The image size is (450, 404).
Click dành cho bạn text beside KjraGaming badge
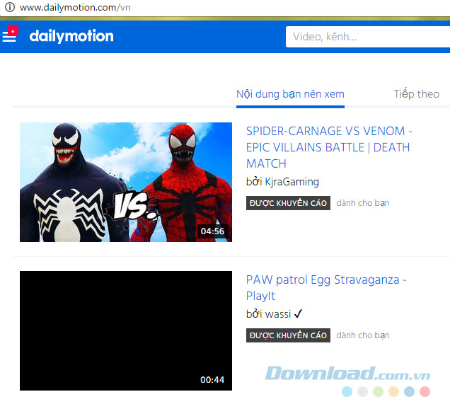coord(363,203)
